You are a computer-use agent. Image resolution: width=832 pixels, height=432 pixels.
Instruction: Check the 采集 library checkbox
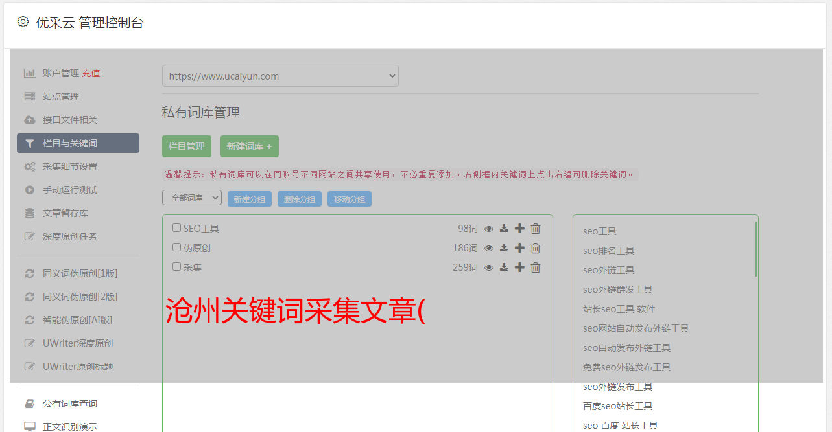coord(176,267)
